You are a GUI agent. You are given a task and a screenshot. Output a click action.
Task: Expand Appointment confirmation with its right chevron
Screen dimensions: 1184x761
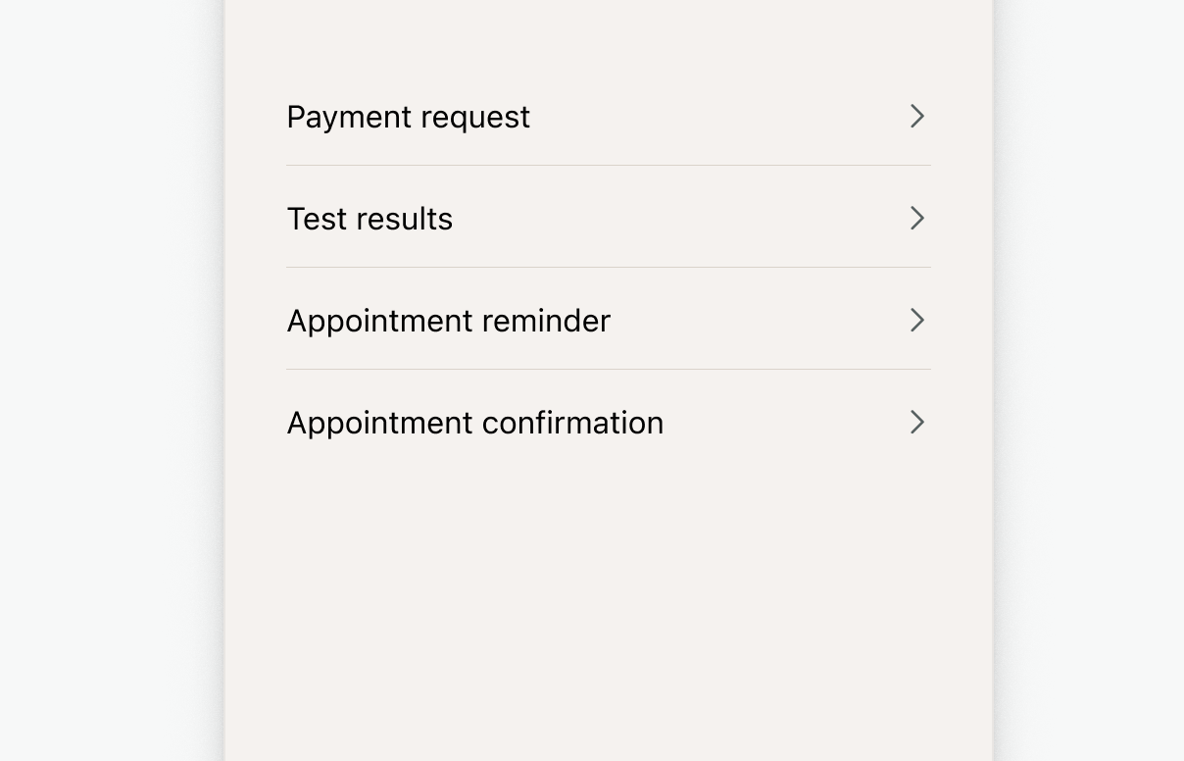[x=917, y=423]
